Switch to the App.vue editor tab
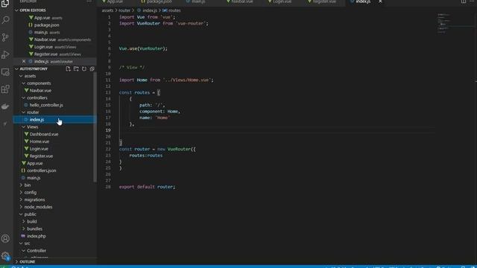The height and width of the screenshot is (268, 477). pyautogui.click(x=115, y=1)
